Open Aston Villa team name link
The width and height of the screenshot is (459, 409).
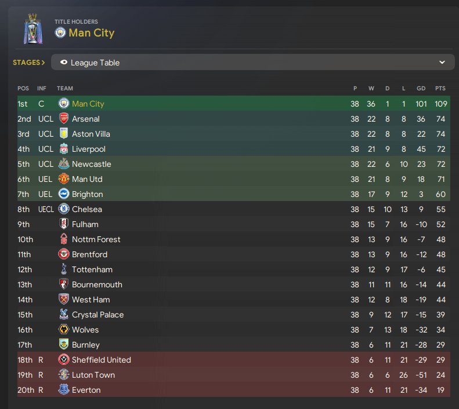tap(91, 134)
